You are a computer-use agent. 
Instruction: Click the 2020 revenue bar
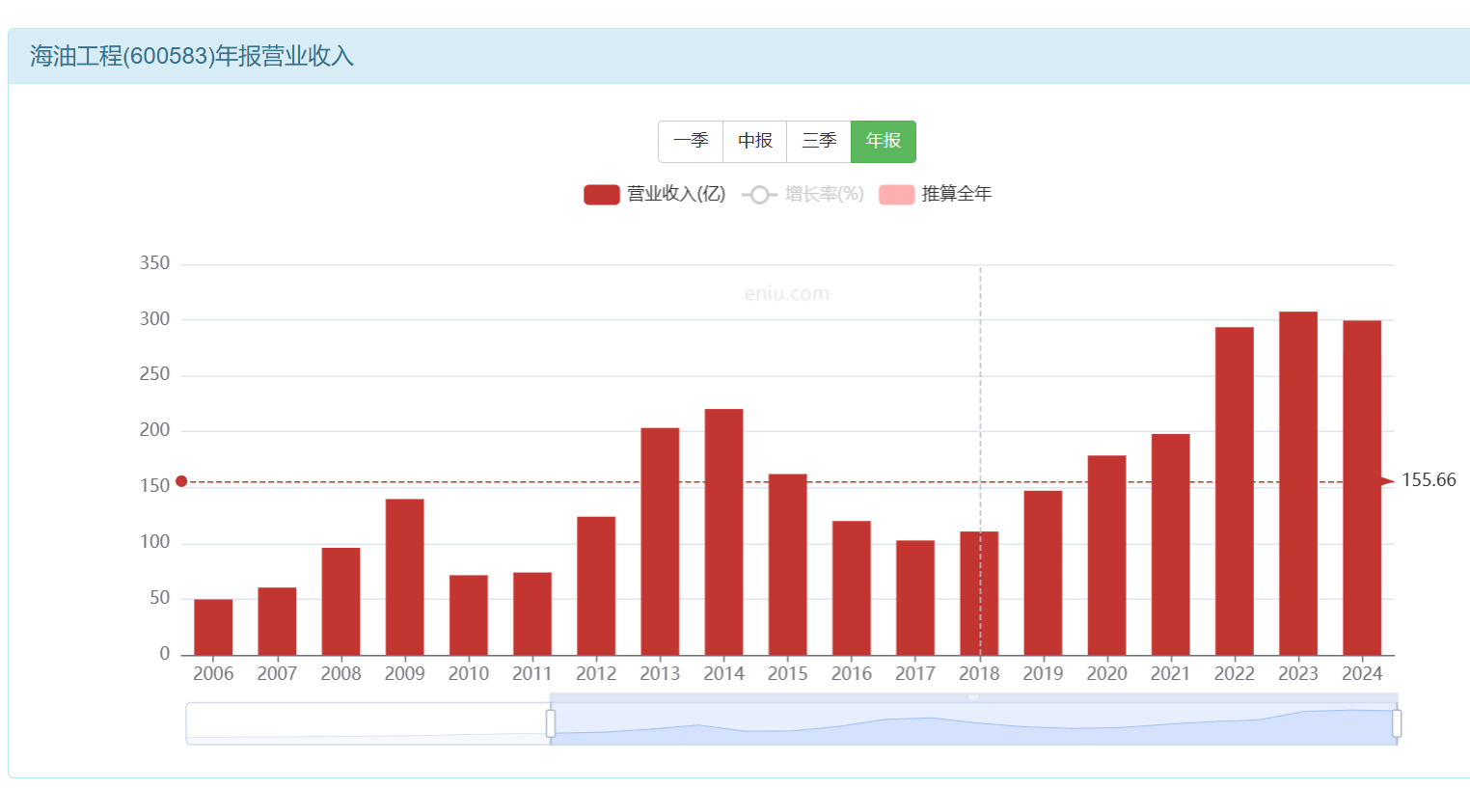1106,556
